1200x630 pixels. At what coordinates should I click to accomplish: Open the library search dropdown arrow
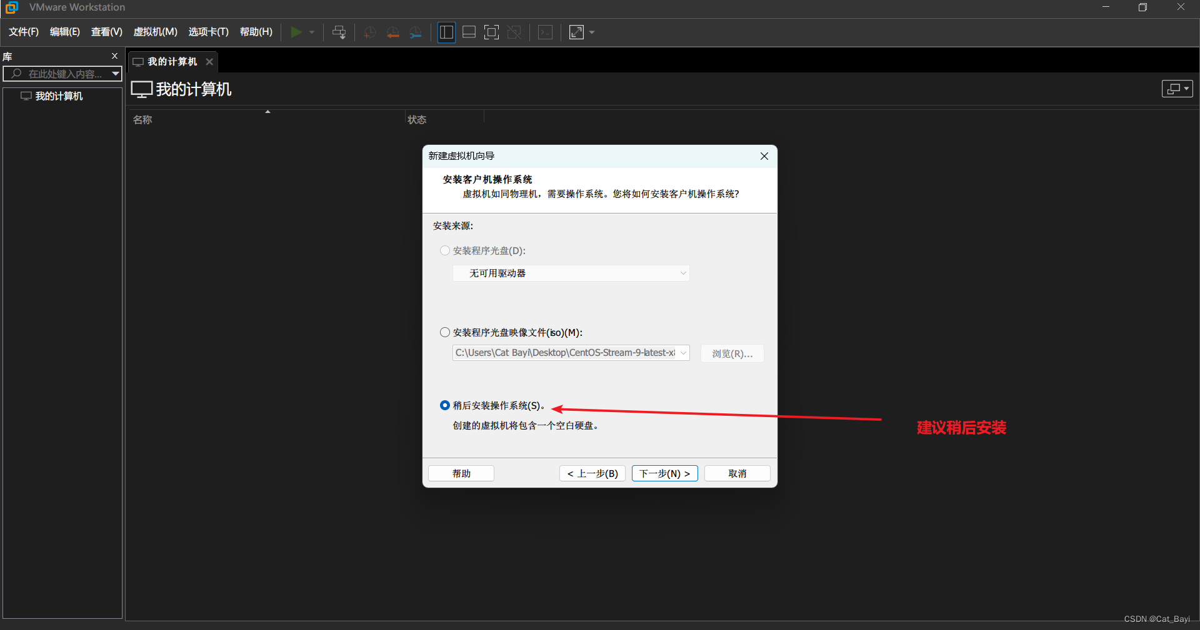point(116,74)
